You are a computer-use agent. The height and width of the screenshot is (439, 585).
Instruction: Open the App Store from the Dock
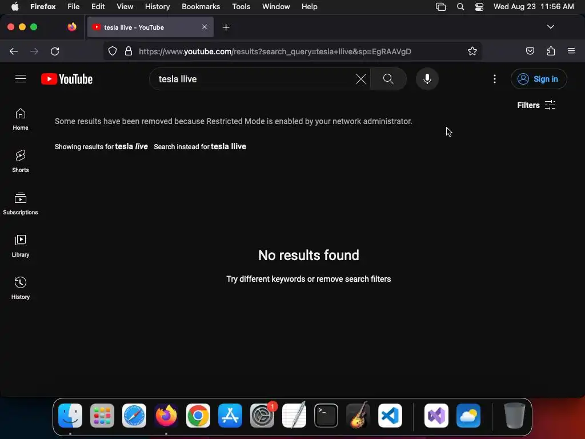tap(230, 416)
